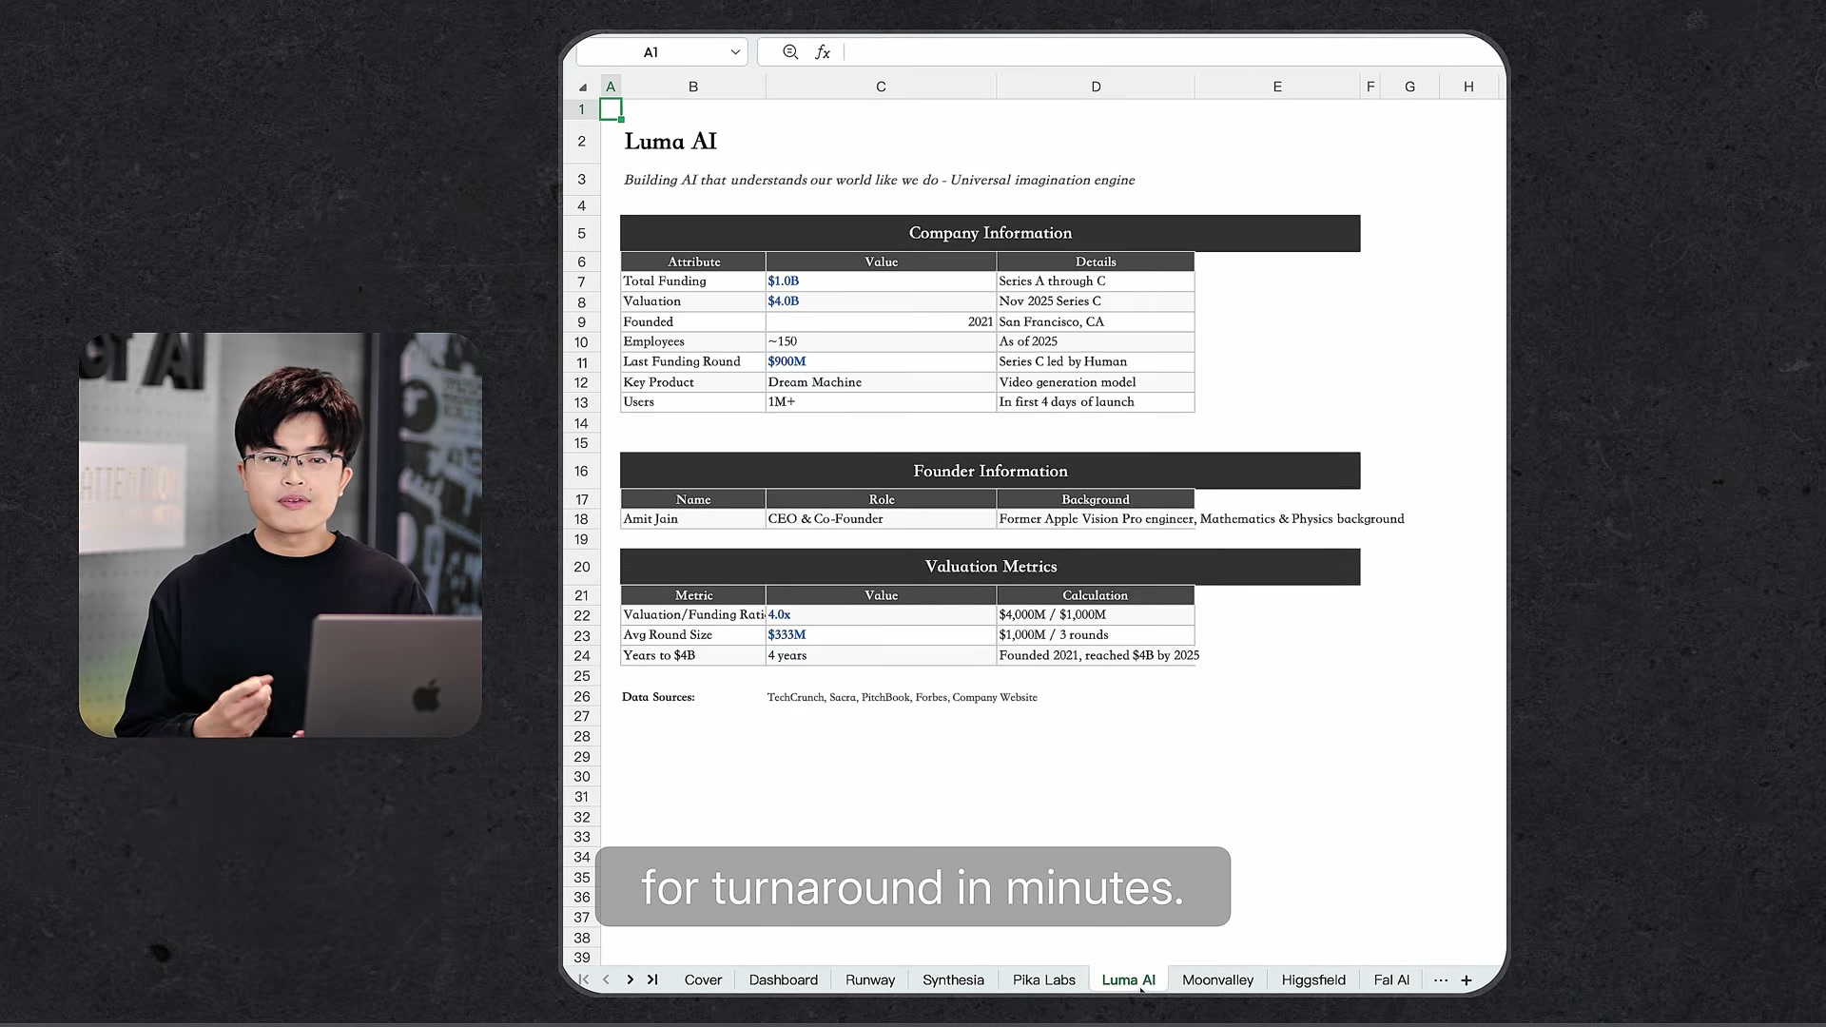Switch to the Dashboard sheet tab
This screenshot has height=1027, width=1826.
[x=783, y=979]
